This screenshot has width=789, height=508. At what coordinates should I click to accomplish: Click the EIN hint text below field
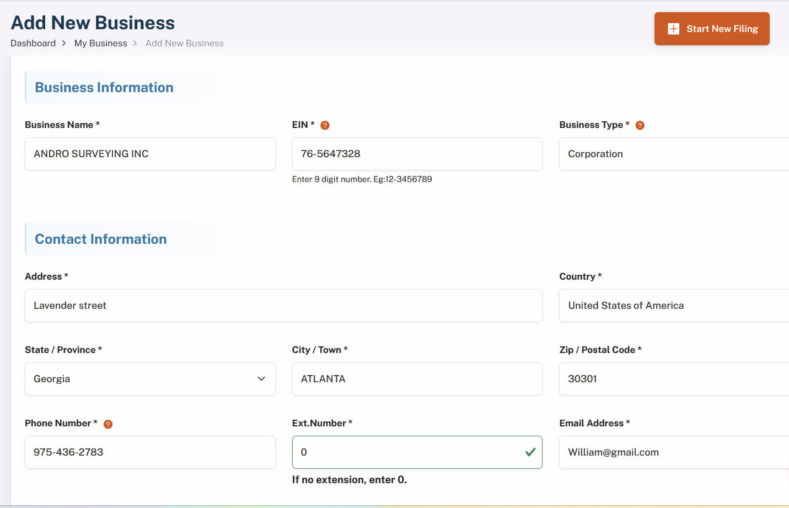(362, 179)
